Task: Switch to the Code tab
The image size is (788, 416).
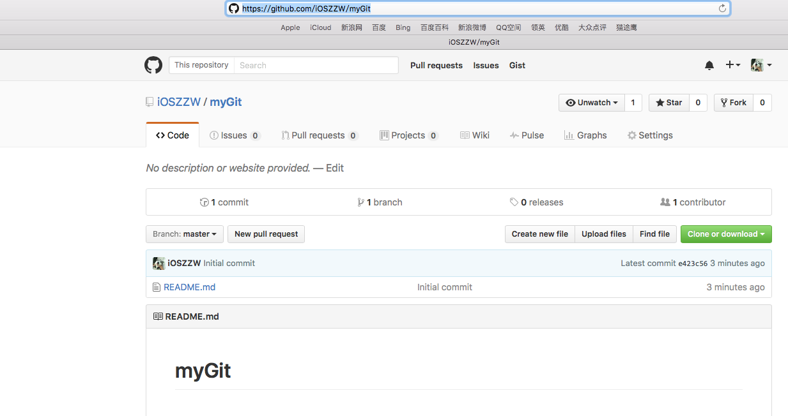Action: tap(173, 135)
